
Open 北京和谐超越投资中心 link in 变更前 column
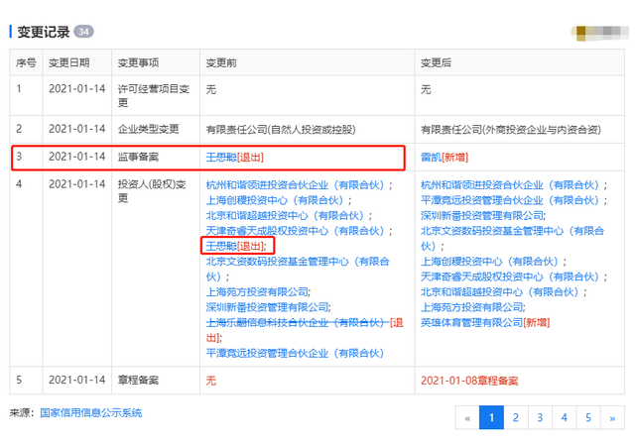tap(285, 215)
